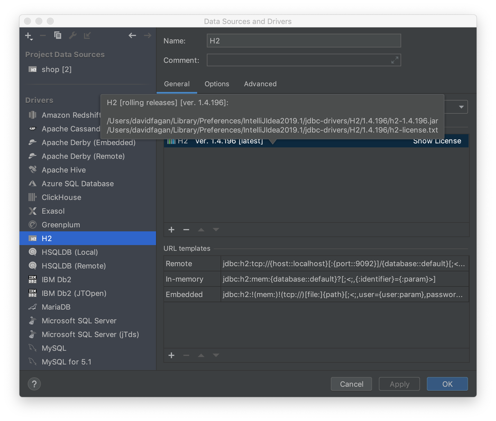The height and width of the screenshot is (421, 496).
Task: Click the make global import arrow icon
Action: point(87,35)
